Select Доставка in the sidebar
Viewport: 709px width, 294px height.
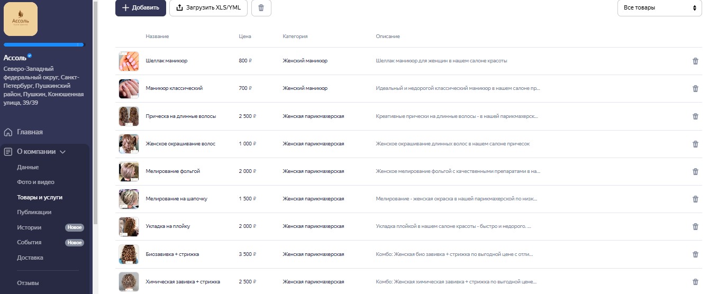point(30,258)
